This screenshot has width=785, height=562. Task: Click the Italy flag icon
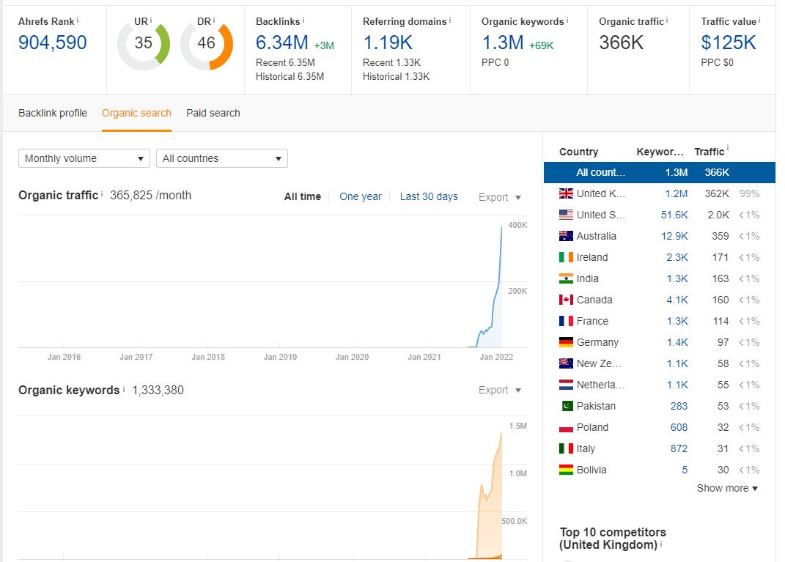(x=566, y=448)
